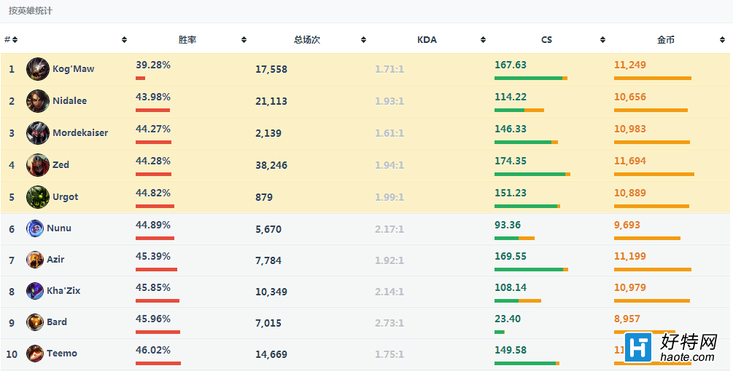This screenshot has height=371, width=733.
Task: Click sort arrows right of 金币 header
Action: tap(722, 39)
